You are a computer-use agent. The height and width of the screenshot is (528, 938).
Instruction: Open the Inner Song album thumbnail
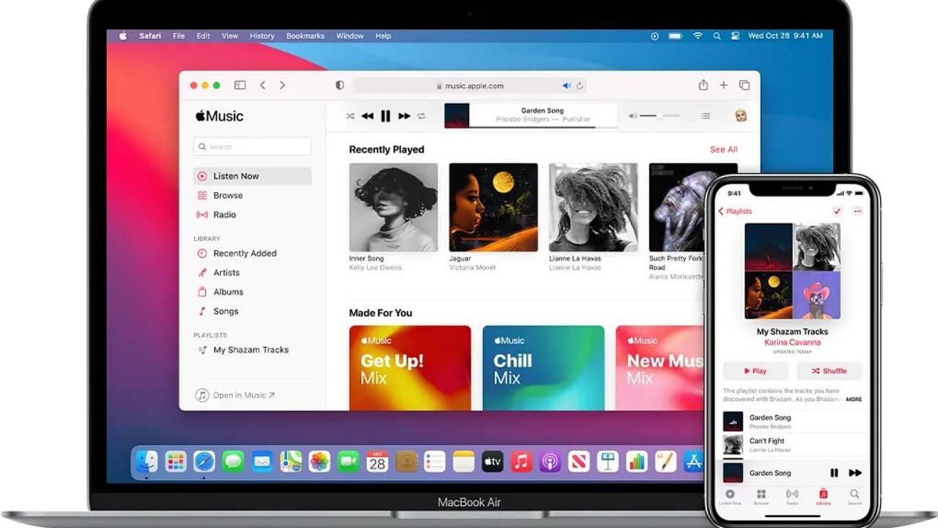click(x=394, y=208)
